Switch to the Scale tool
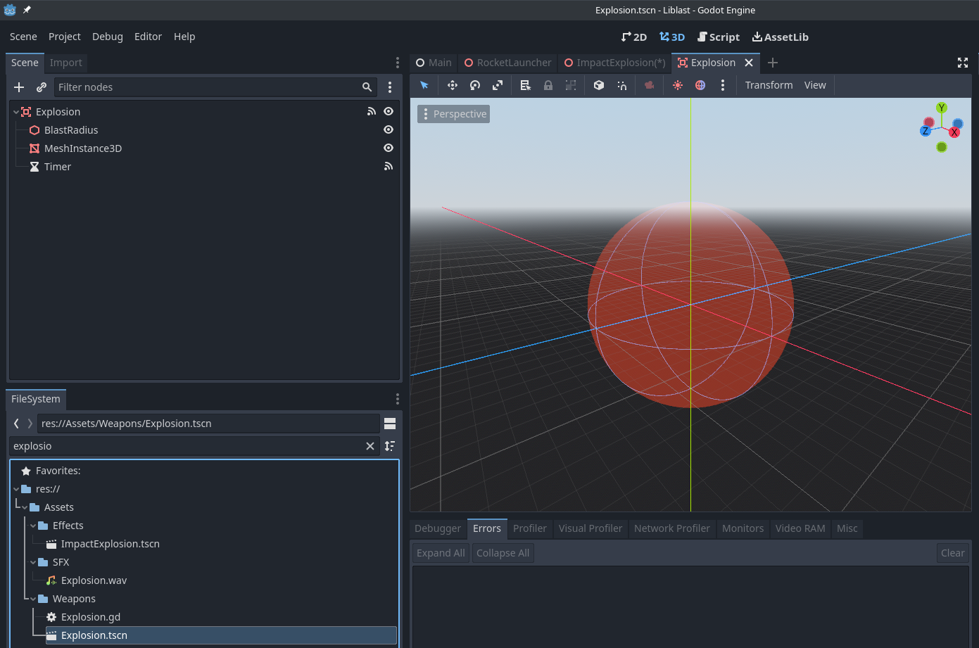 coord(498,84)
